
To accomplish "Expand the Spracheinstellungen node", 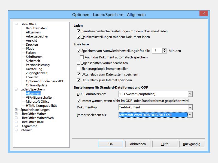I will [16, 110].
